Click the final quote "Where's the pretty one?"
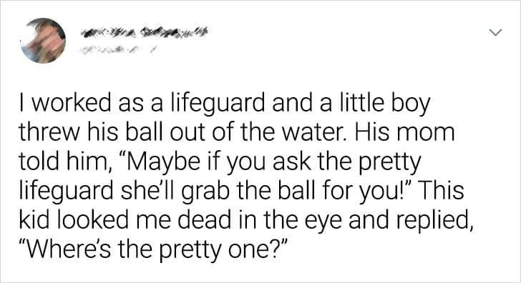Screen dimensions: 521x283 tap(152, 250)
